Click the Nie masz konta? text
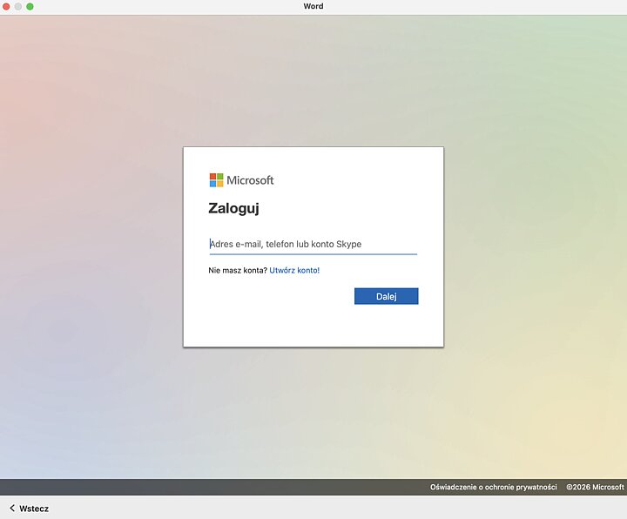The width and height of the screenshot is (627, 519). [x=238, y=270]
